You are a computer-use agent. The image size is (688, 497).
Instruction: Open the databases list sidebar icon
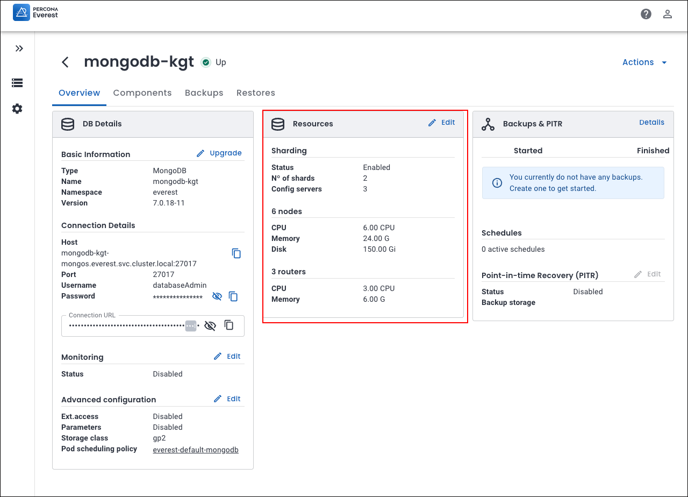coord(17,83)
